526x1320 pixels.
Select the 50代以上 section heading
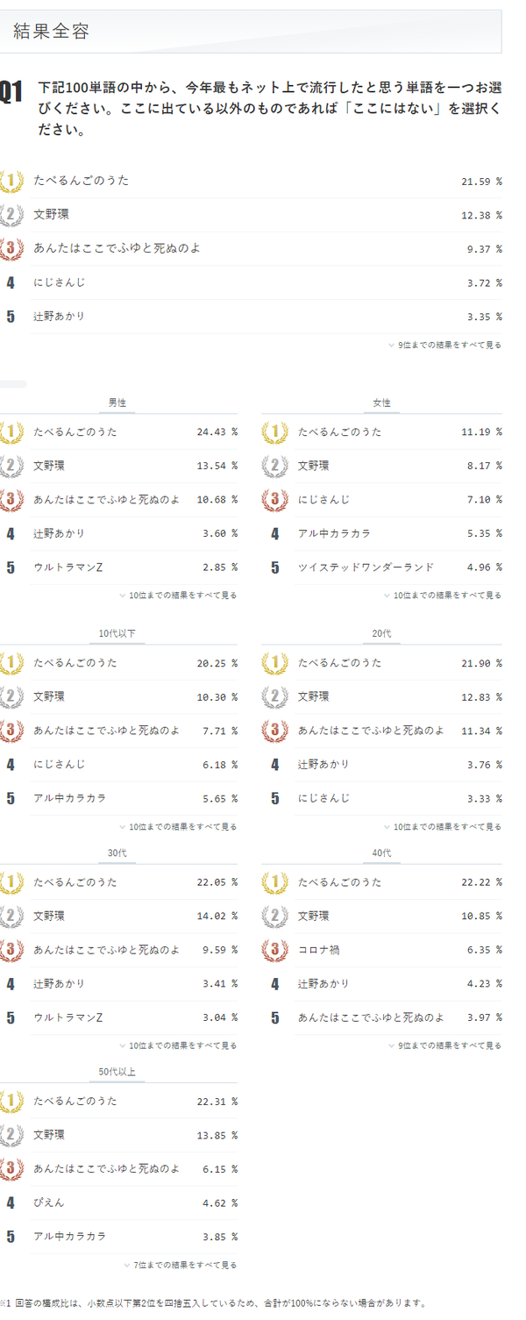tap(117, 1073)
